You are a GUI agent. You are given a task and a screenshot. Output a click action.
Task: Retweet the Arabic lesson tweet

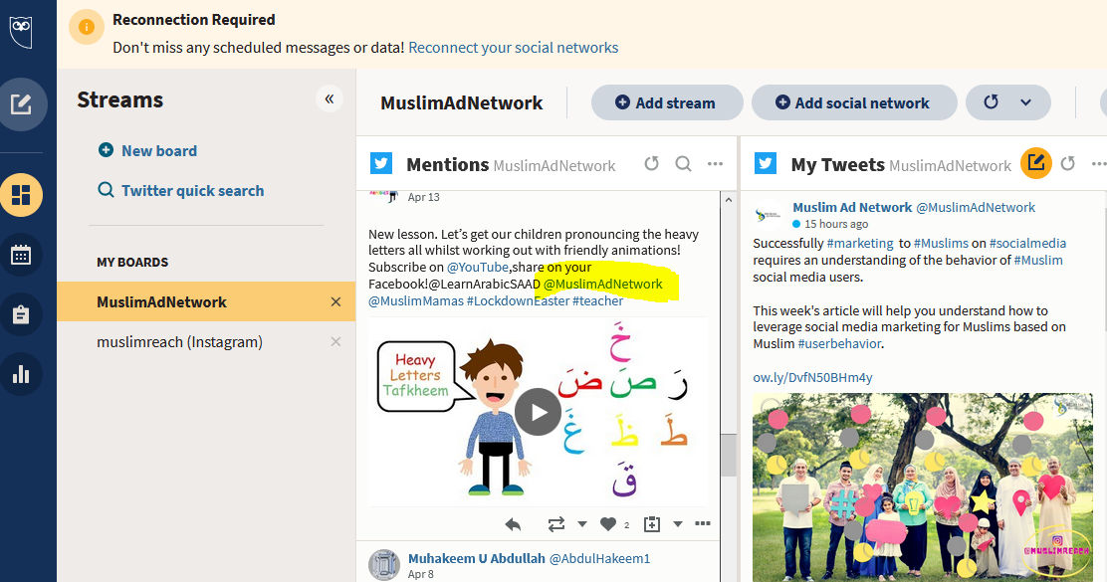tap(556, 523)
